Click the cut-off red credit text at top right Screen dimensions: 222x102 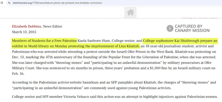coord(200,18)
